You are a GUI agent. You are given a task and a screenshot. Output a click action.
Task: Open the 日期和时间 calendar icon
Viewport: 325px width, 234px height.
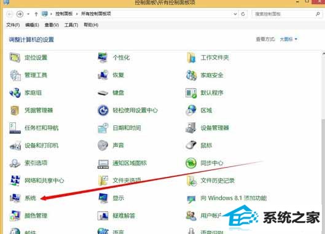click(103, 128)
